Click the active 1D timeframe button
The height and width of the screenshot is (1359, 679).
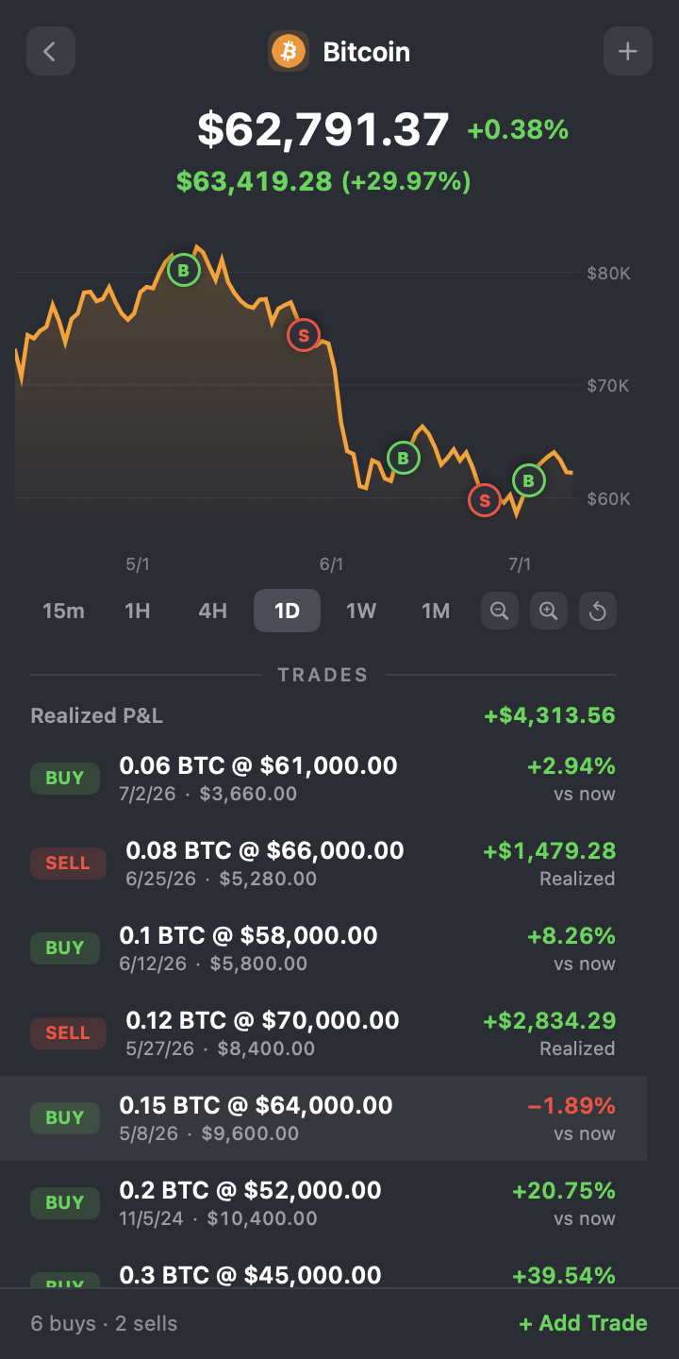(x=287, y=611)
